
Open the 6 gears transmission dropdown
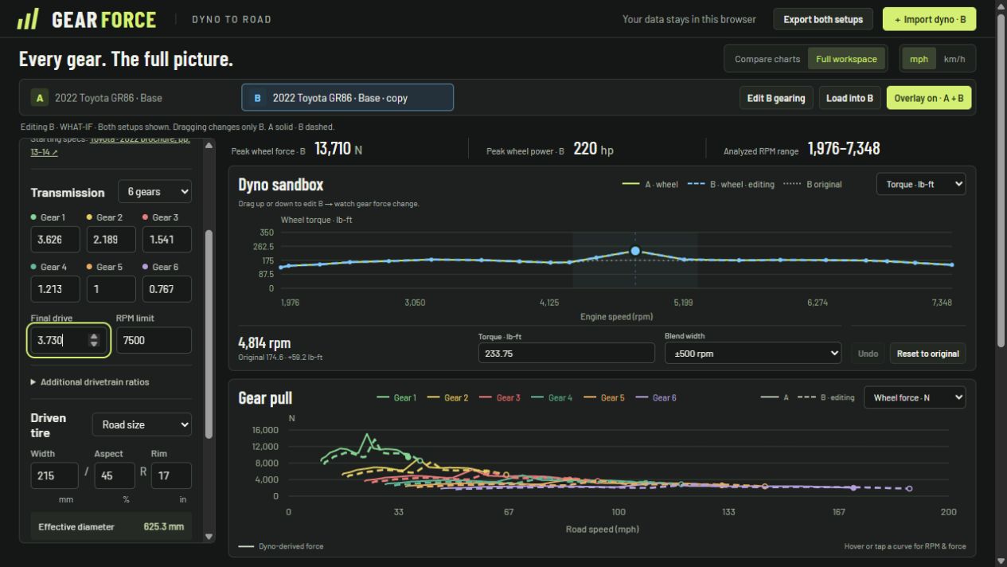pos(154,192)
